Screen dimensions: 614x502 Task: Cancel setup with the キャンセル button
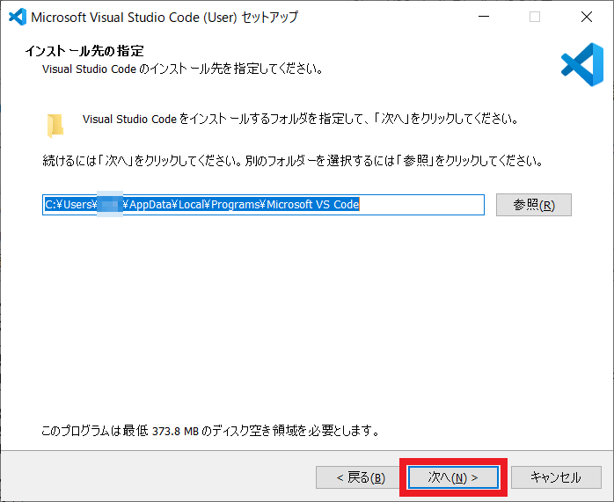[x=556, y=477]
